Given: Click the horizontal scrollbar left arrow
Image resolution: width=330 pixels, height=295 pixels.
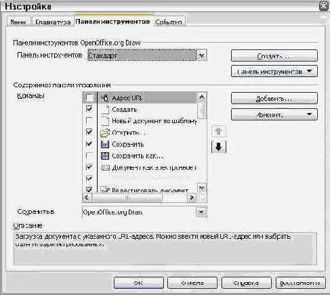Looking at the screenshot, I should (x=87, y=198).
